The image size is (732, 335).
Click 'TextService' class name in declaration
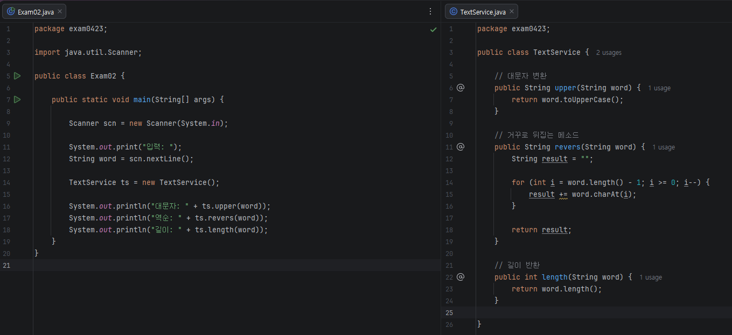click(557, 52)
